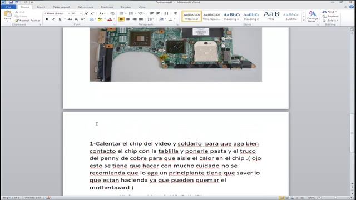The image size is (356, 200).
Task: Click the Increase Indent icon
Action: pyautogui.click(x=158, y=13)
